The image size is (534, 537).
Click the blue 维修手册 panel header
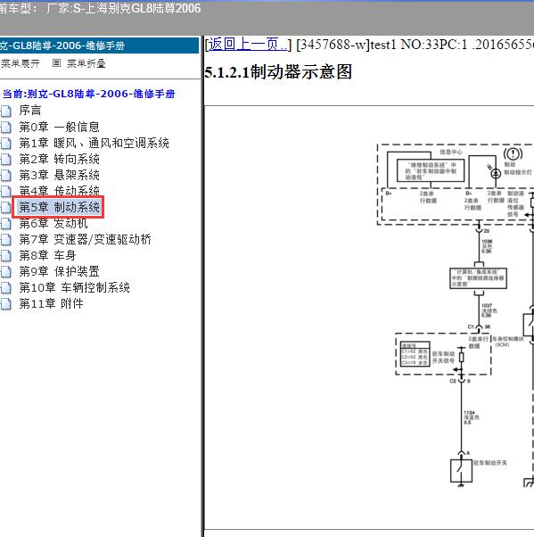[99, 45]
